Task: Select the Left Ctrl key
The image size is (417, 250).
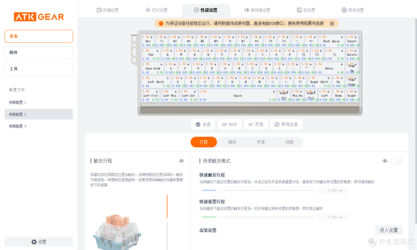Action: click(x=151, y=95)
